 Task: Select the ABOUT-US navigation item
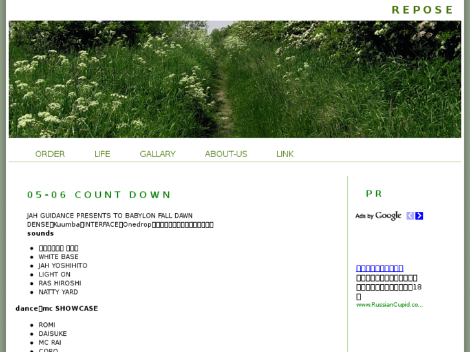pyautogui.click(x=226, y=154)
